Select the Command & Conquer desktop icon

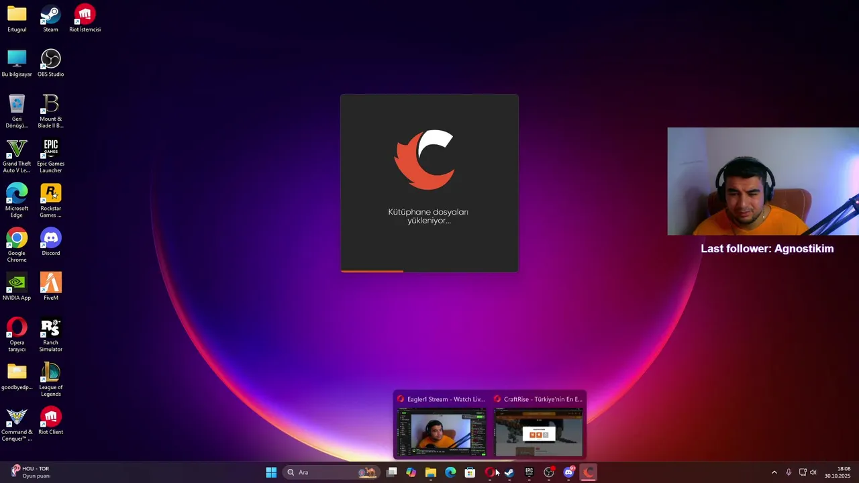(17, 425)
